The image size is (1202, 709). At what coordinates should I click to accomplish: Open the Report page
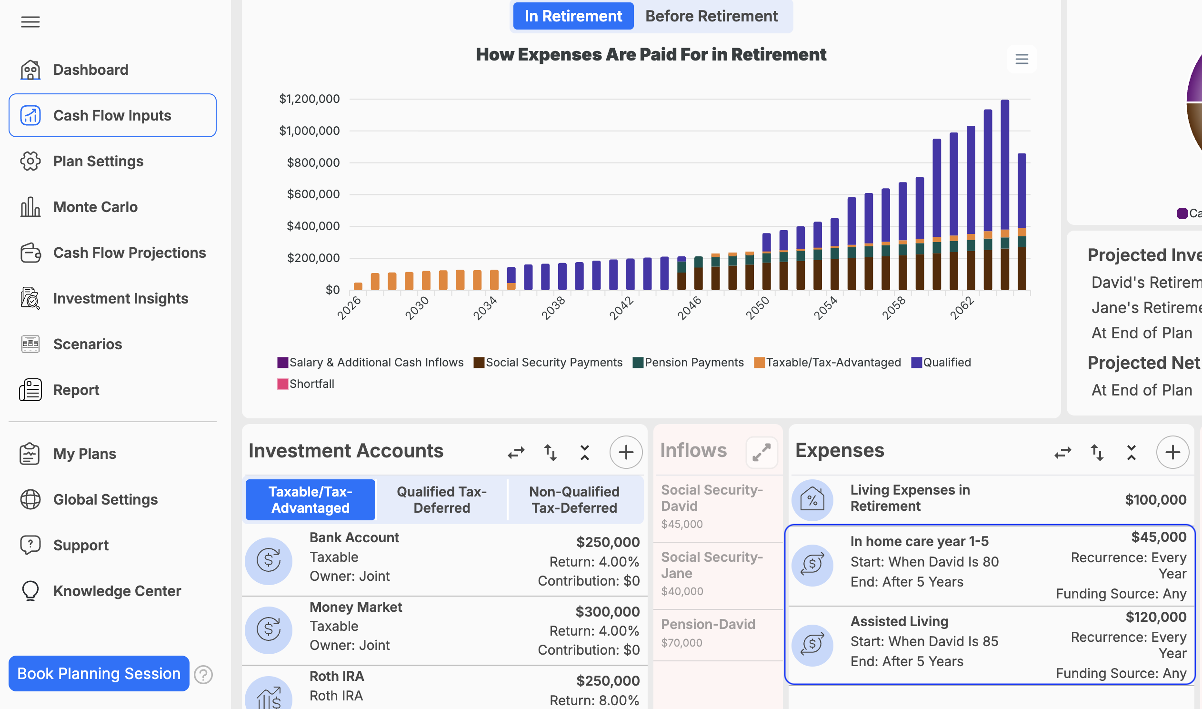(112, 390)
